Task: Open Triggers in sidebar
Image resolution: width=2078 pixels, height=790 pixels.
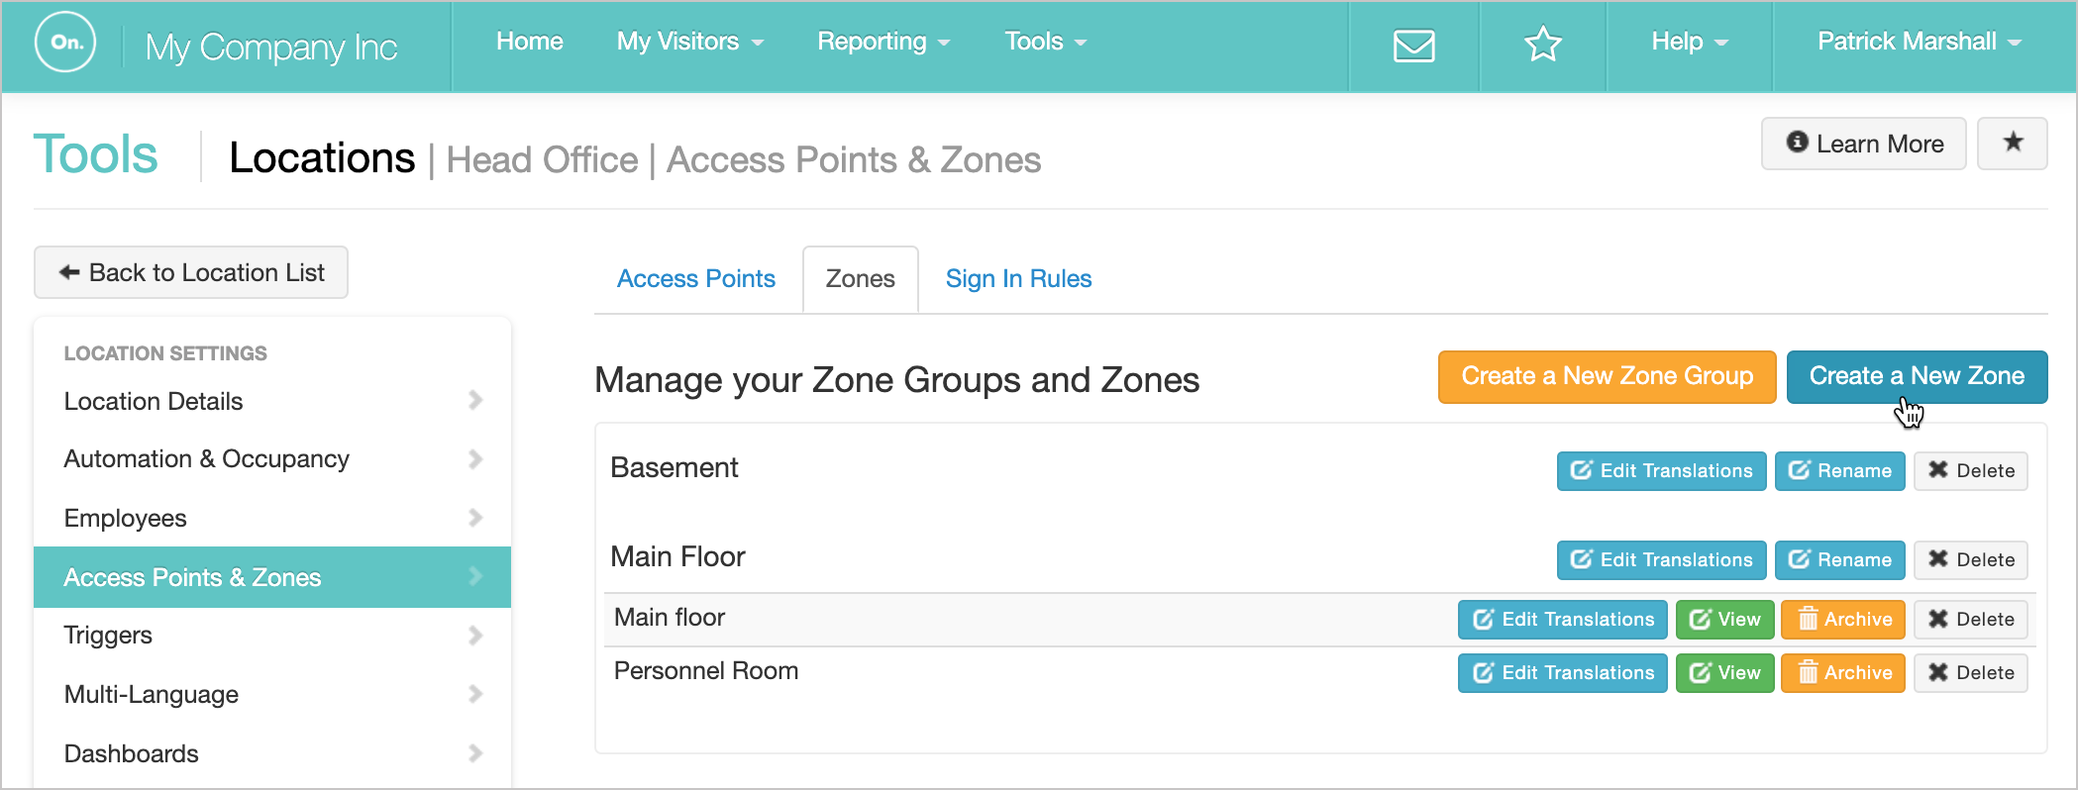Action: [x=272, y=636]
